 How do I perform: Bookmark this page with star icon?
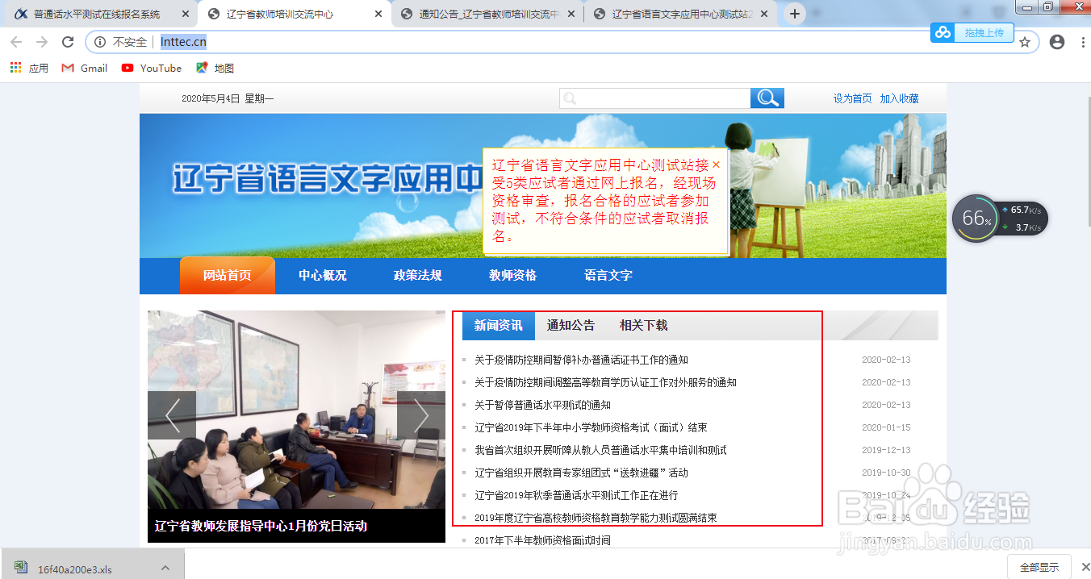[1025, 42]
